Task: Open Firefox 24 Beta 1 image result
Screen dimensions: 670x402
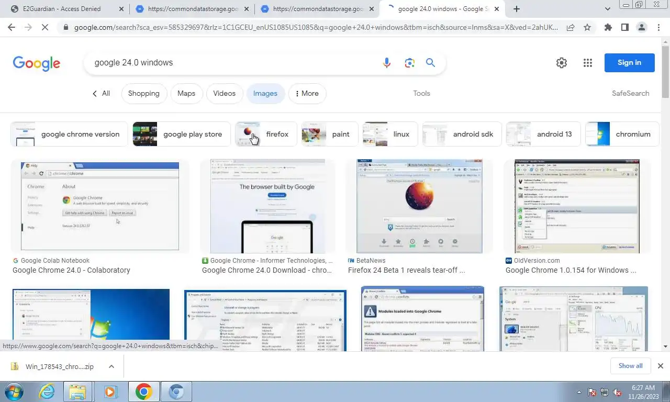Action: click(419, 206)
